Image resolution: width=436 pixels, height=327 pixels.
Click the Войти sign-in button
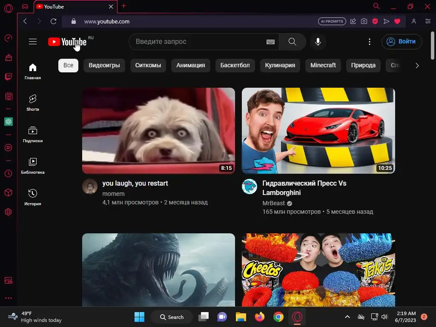coord(402,42)
